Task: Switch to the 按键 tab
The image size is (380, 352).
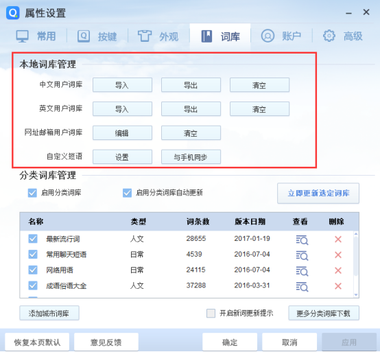Action: pos(97,36)
